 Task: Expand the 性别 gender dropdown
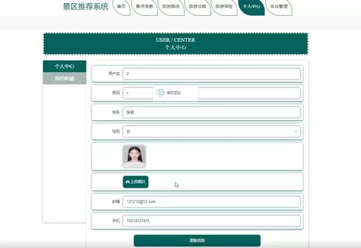(x=211, y=132)
